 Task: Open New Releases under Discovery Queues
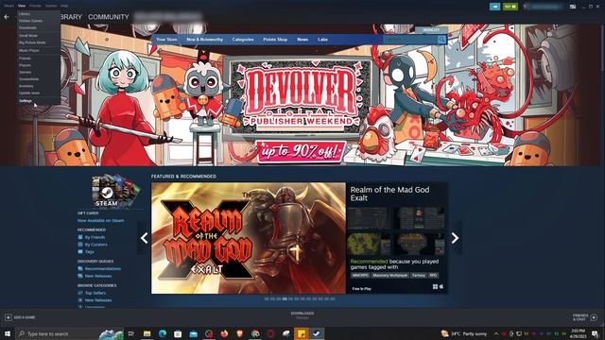(x=98, y=276)
